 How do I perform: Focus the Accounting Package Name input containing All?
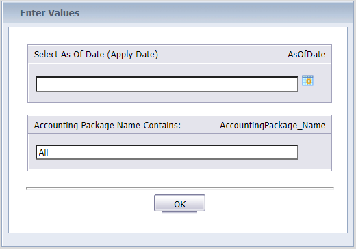click(167, 152)
